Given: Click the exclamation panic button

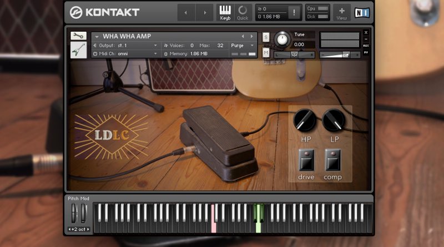Looking at the screenshot, I should point(294,12).
